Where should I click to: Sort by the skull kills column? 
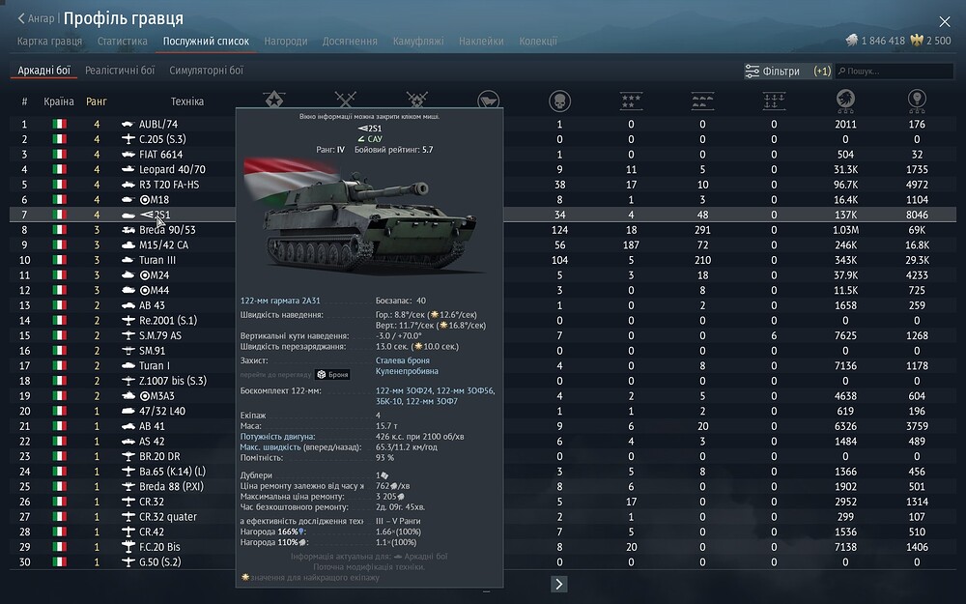[559, 101]
